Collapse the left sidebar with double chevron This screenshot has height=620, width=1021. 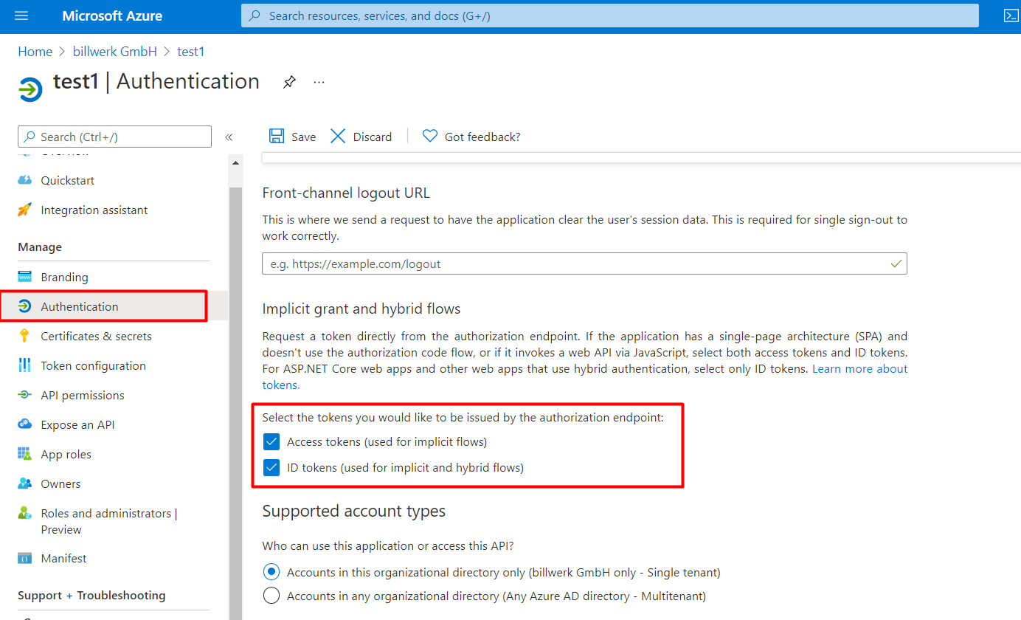point(229,137)
